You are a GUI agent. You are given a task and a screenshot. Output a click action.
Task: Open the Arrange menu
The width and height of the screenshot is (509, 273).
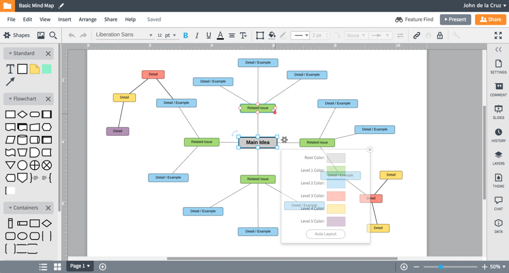tap(87, 19)
